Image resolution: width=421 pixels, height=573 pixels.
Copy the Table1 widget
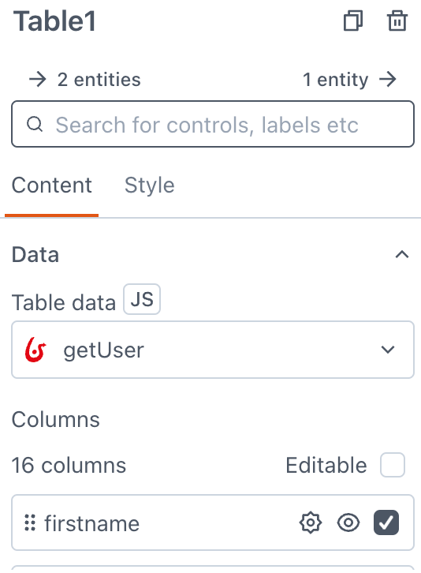click(x=353, y=21)
